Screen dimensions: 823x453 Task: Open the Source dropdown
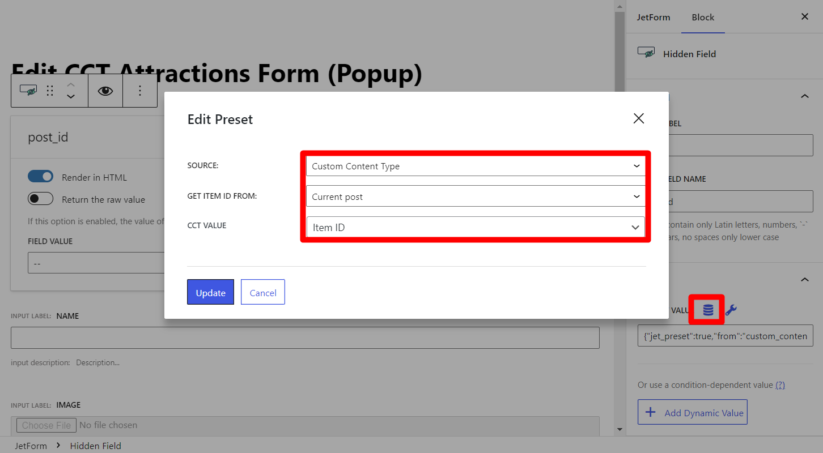coord(475,166)
